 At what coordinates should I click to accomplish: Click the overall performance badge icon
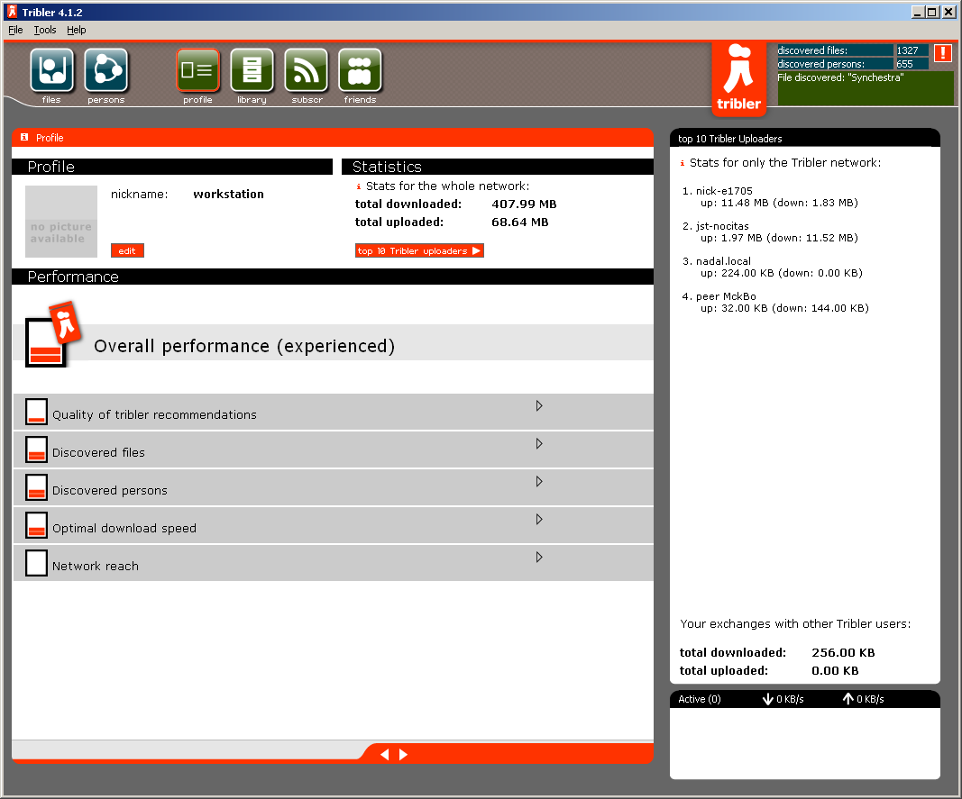click(53, 335)
